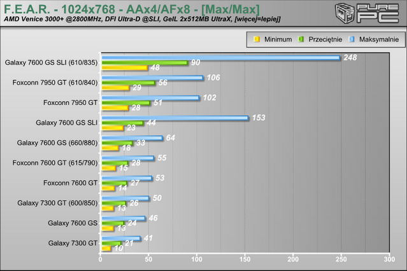Click the blue bar valued 50
The image size is (407, 271).
tap(125, 198)
